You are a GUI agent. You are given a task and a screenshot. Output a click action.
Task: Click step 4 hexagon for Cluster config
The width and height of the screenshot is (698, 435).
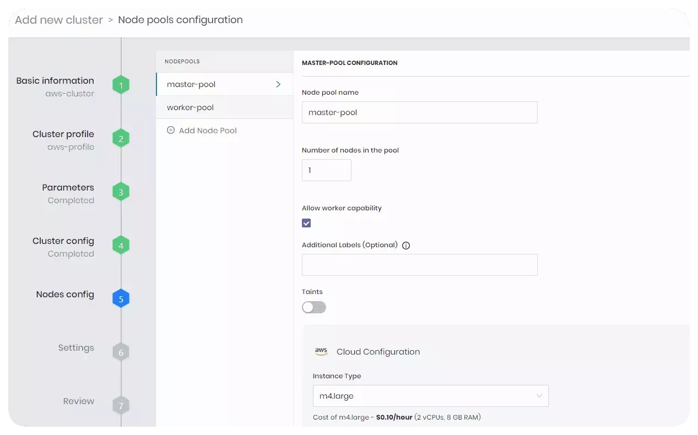tap(121, 246)
